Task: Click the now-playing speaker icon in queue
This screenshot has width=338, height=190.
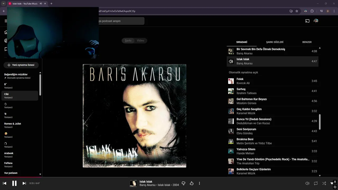Action: 231,61
